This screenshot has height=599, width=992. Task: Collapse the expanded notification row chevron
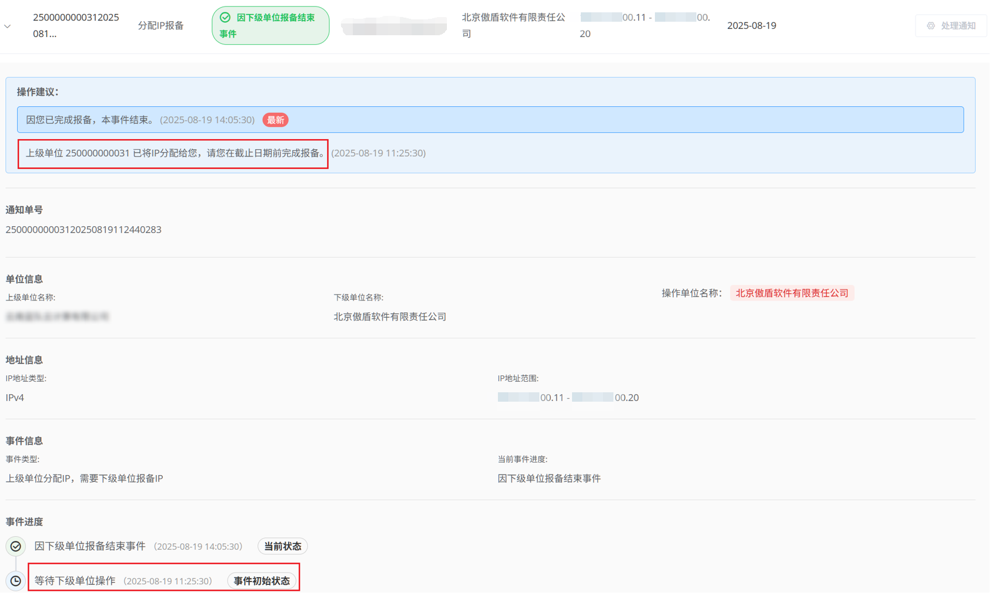point(8,26)
